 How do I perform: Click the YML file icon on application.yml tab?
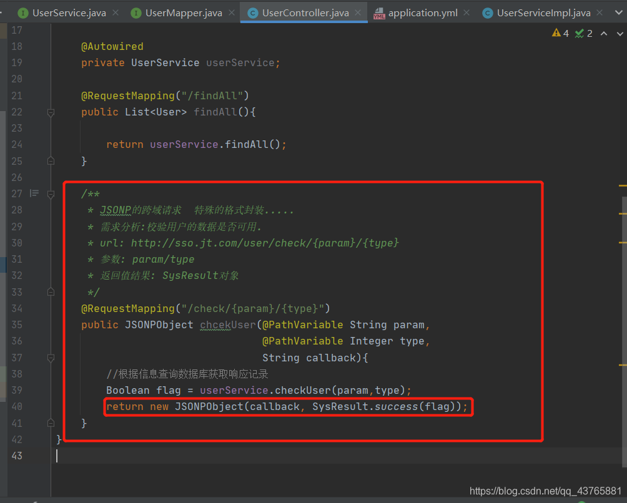coord(379,14)
